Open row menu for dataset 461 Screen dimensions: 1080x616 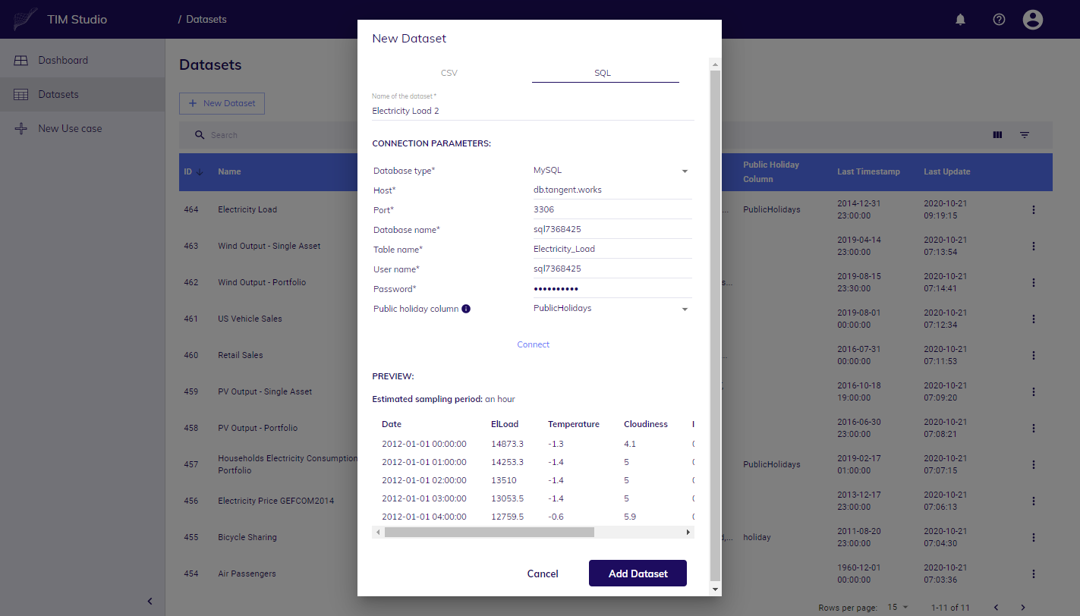1033,319
